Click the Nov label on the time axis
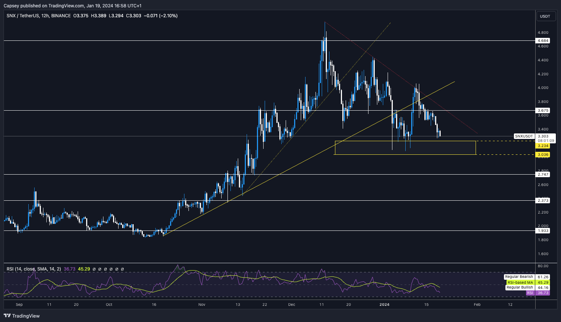 (201, 305)
